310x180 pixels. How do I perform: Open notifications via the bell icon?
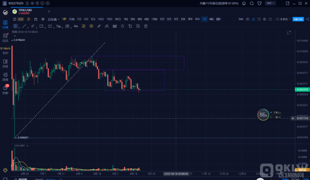[244, 3]
